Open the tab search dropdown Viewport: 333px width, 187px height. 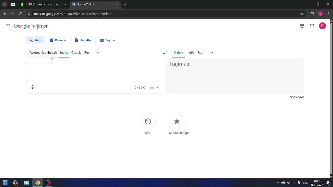pyautogui.click(x=4, y=4)
